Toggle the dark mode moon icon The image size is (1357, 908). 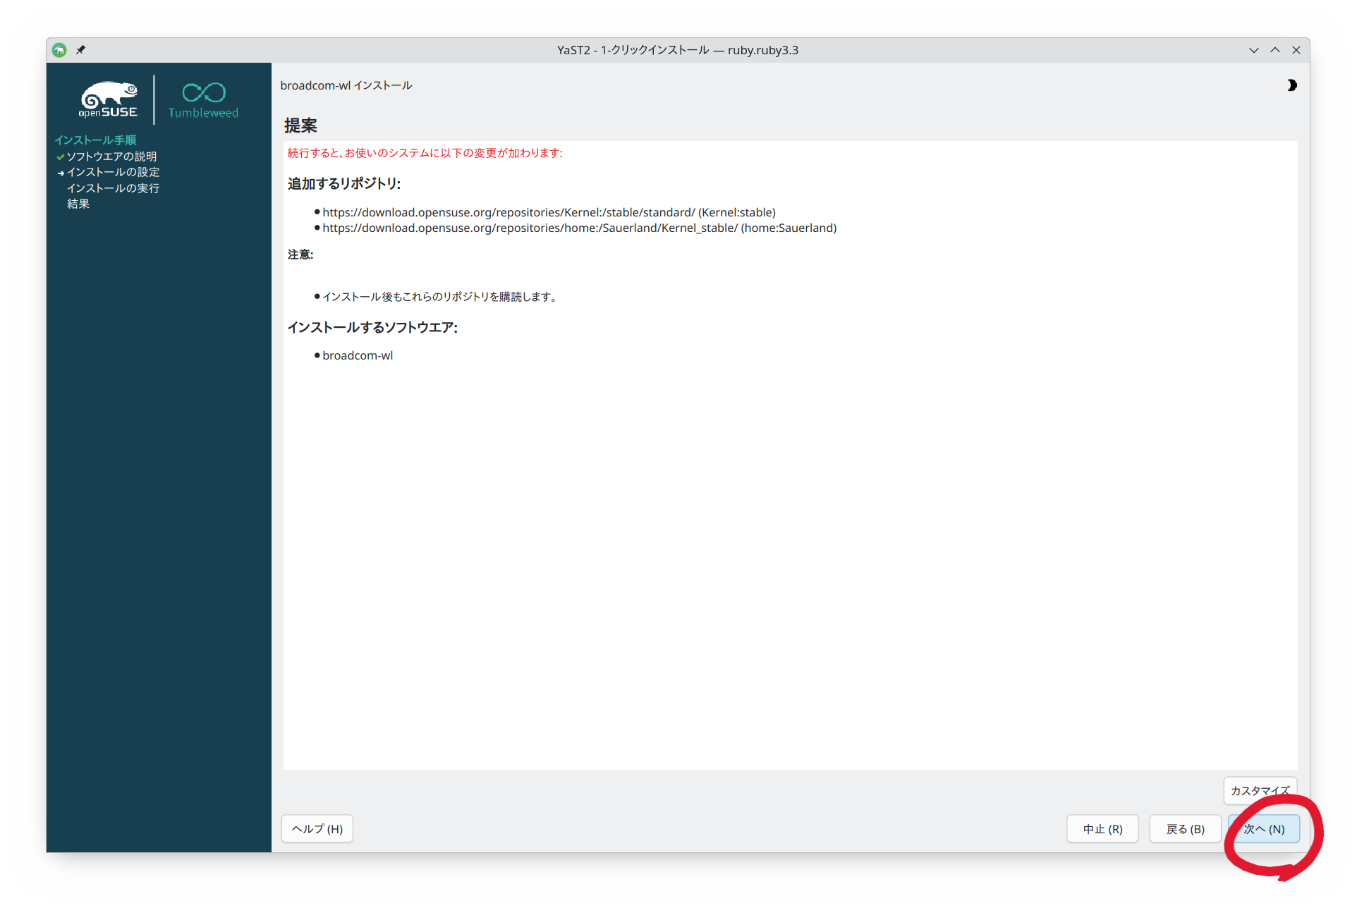coord(1291,85)
